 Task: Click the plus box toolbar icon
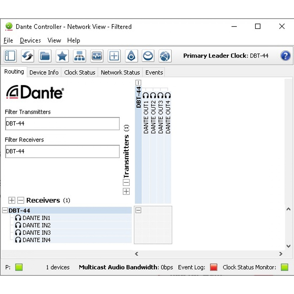(114, 56)
